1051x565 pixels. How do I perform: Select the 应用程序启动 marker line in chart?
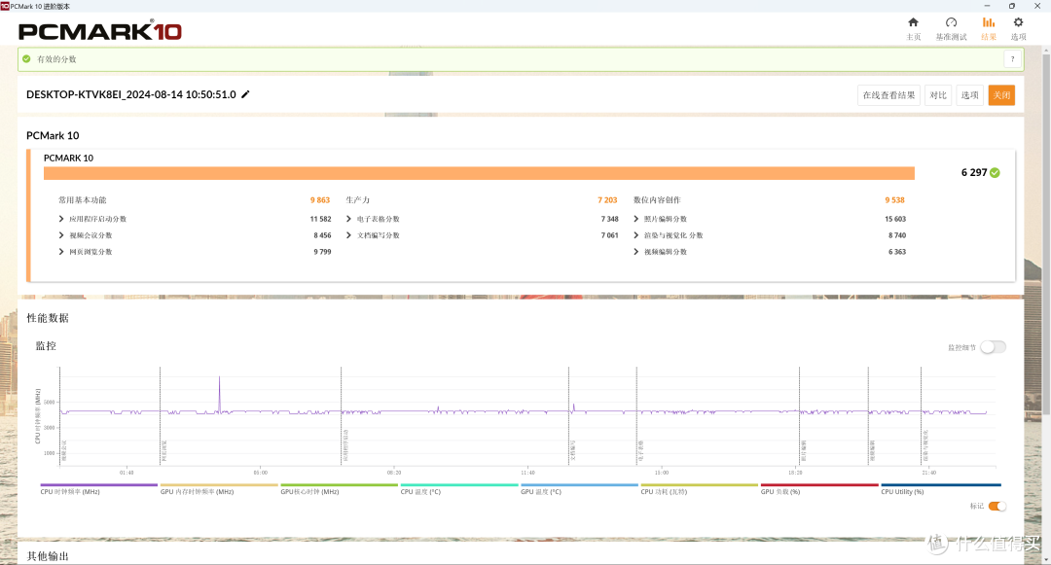click(342, 415)
